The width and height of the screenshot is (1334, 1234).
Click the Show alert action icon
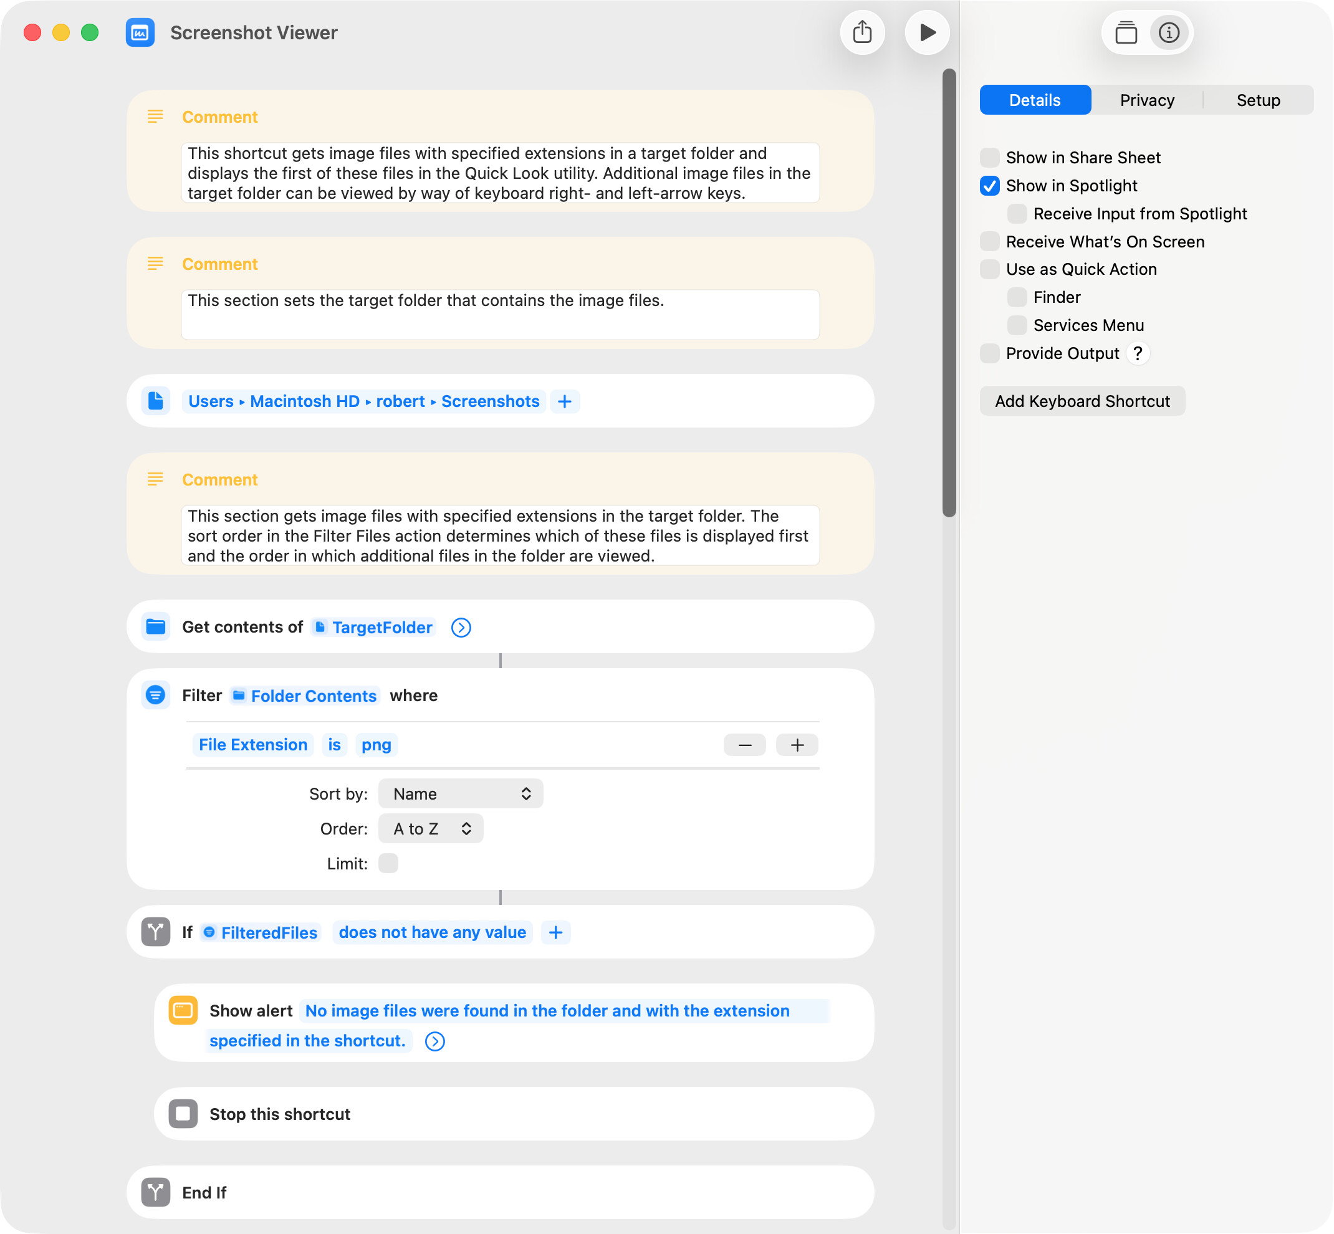[183, 1010]
